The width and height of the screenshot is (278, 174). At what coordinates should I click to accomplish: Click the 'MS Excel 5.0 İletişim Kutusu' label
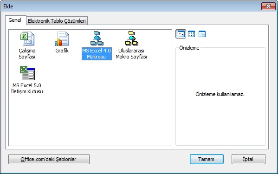point(27,89)
